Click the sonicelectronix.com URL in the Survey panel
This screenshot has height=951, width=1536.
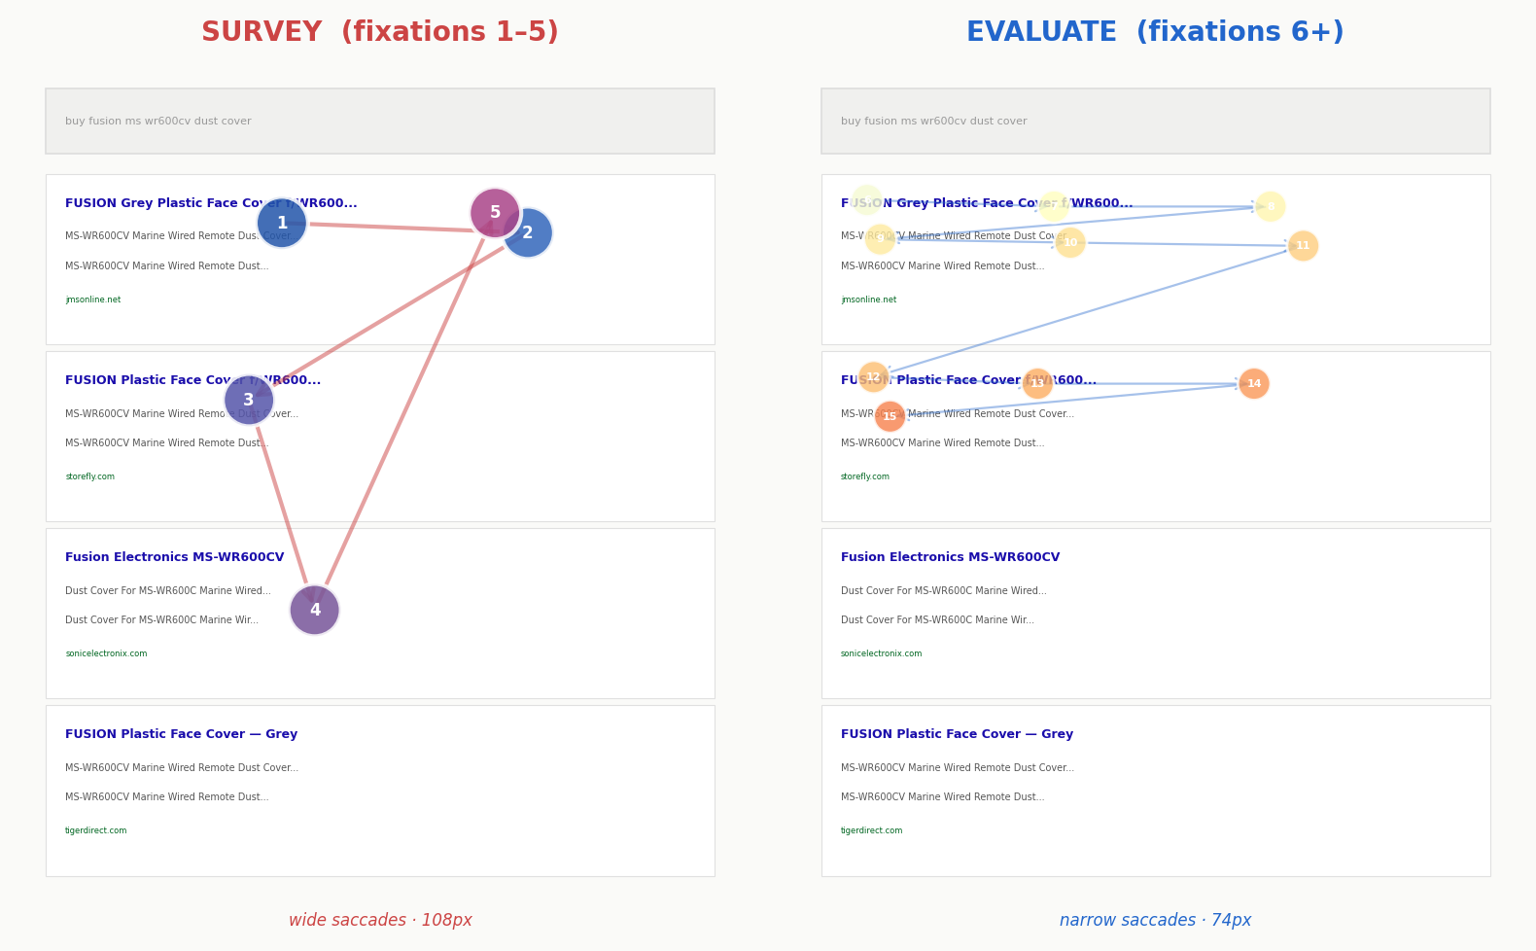pyautogui.click(x=106, y=654)
